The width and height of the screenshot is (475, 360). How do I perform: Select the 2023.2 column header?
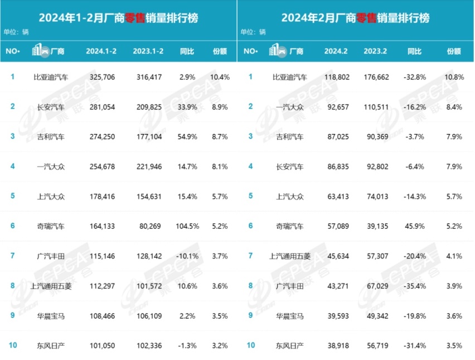pos(375,51)
